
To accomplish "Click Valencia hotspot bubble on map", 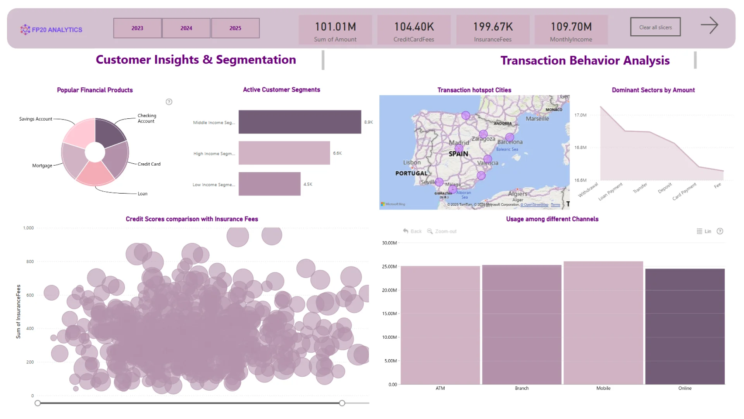I will 487,159.
